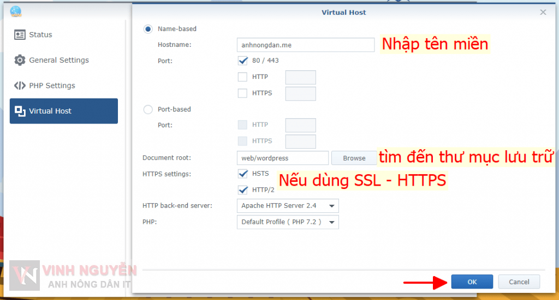Click the PHP Settings code icon
This screenshot has height=300, width=559.
[20, 85]
